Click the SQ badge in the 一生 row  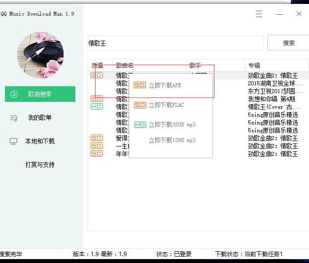[96, 145]
